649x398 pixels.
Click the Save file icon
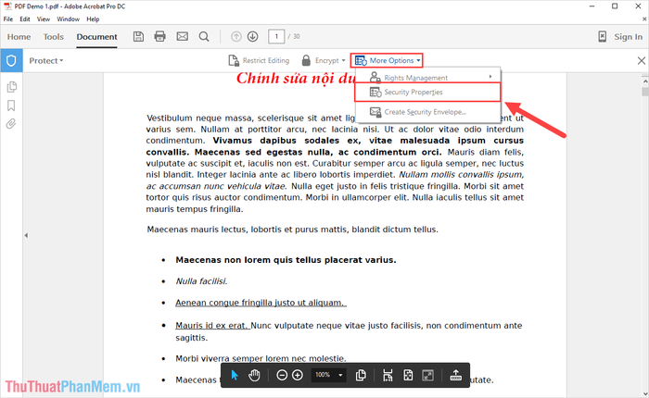click(139, 37)
